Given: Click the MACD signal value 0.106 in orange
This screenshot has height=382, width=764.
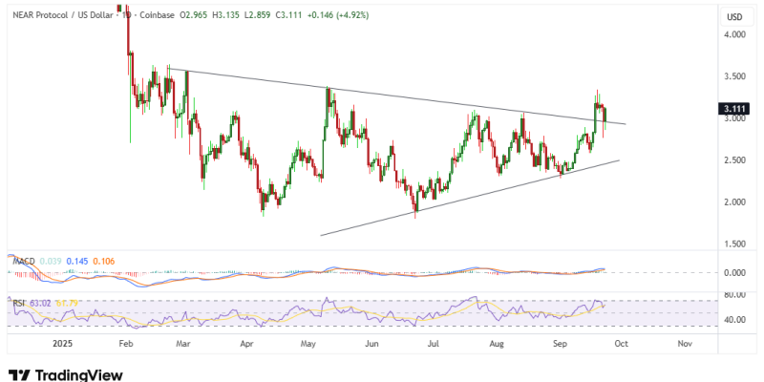Looking at the screenshot, I should click(x=102, y=261).
